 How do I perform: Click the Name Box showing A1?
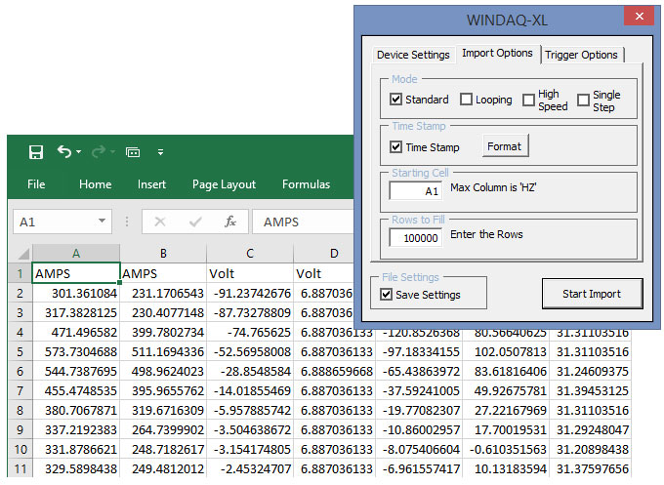[62, 222]
